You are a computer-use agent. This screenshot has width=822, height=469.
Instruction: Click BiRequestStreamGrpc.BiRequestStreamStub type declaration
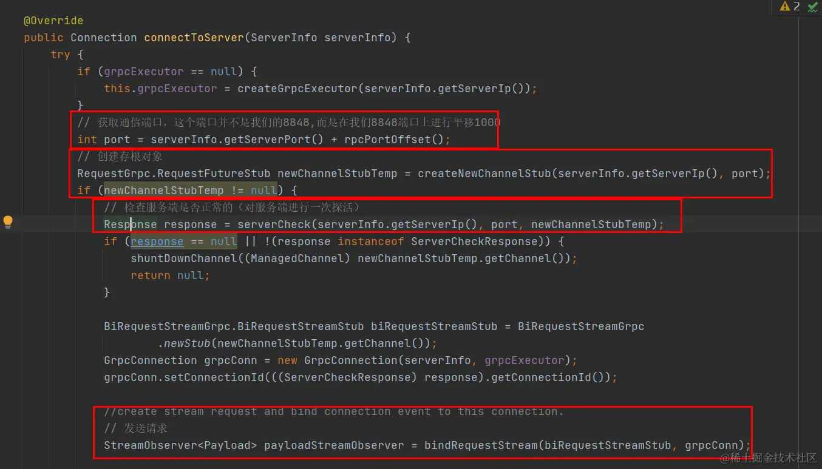(x=234, y=326)
